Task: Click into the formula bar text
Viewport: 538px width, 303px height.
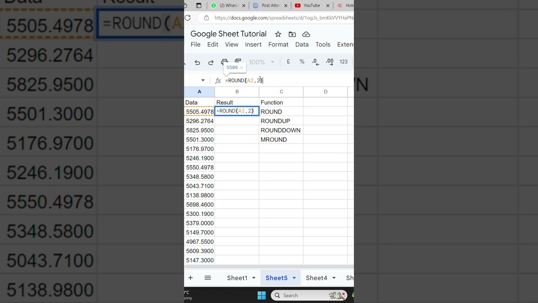Action: click(x=244, y=80)
